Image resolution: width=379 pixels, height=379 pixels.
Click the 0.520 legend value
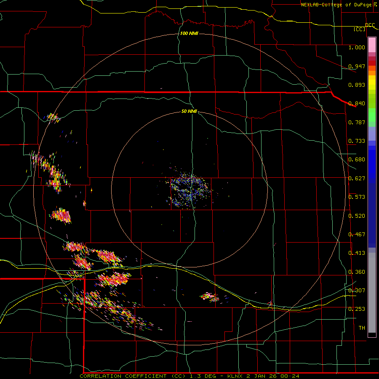tap(357, 216)
